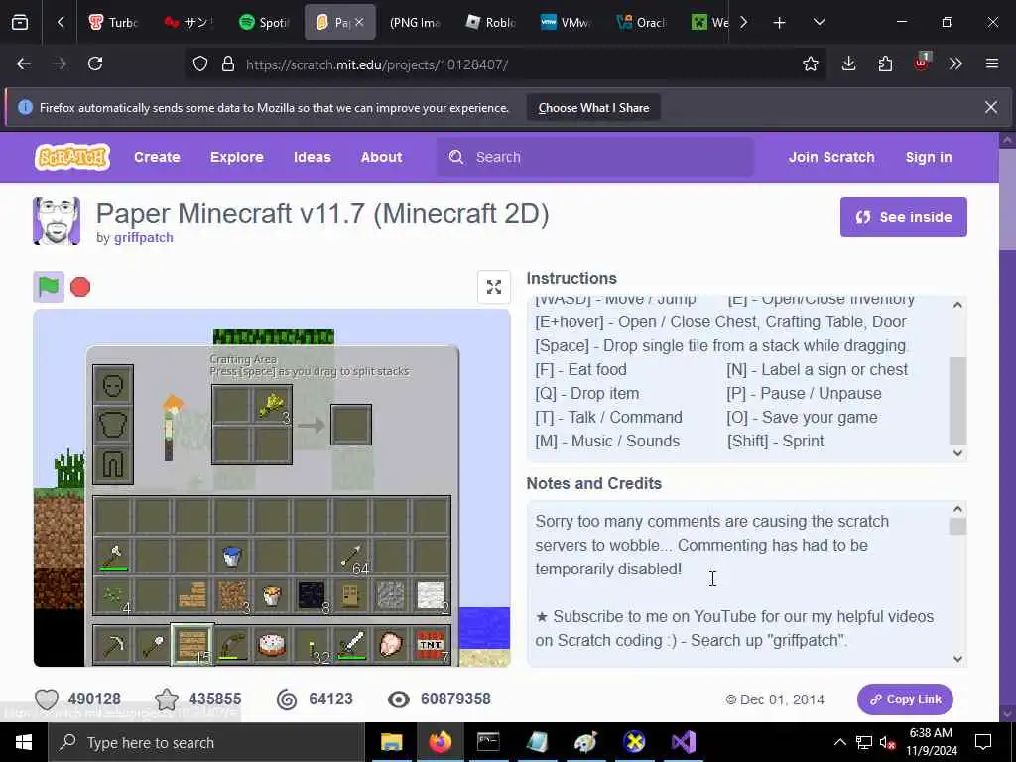
Task: Select the TNT item in hotbar
Action: [432, 645]
